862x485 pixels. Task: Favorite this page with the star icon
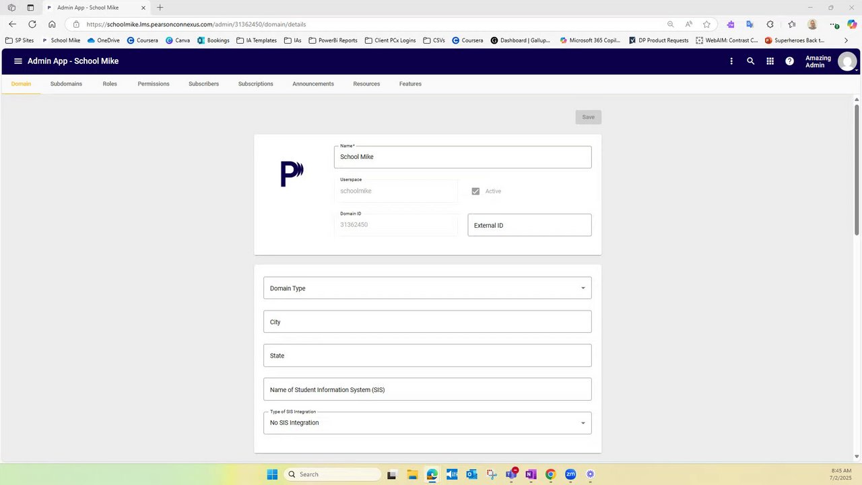pos(706,24)
